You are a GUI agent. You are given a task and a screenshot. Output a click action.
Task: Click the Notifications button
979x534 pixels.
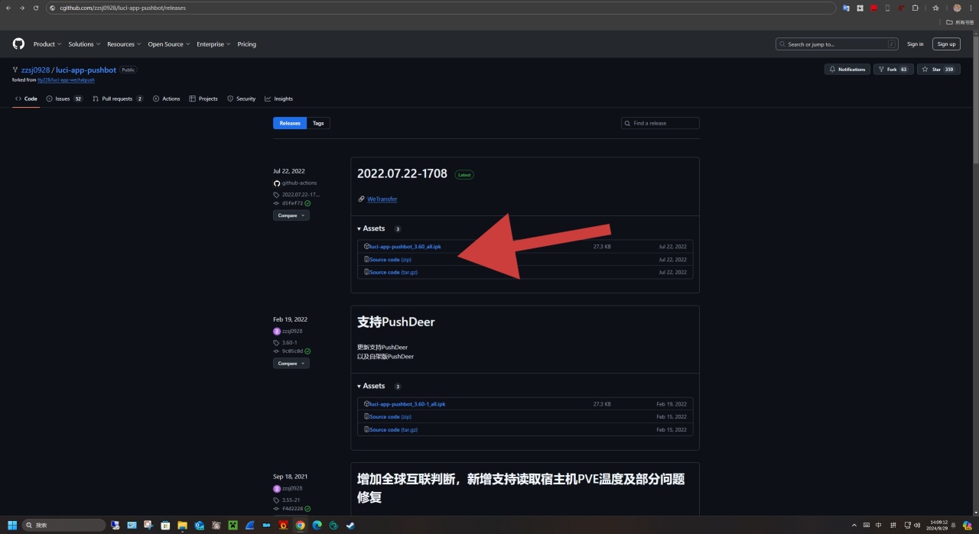tap(847, 70)
